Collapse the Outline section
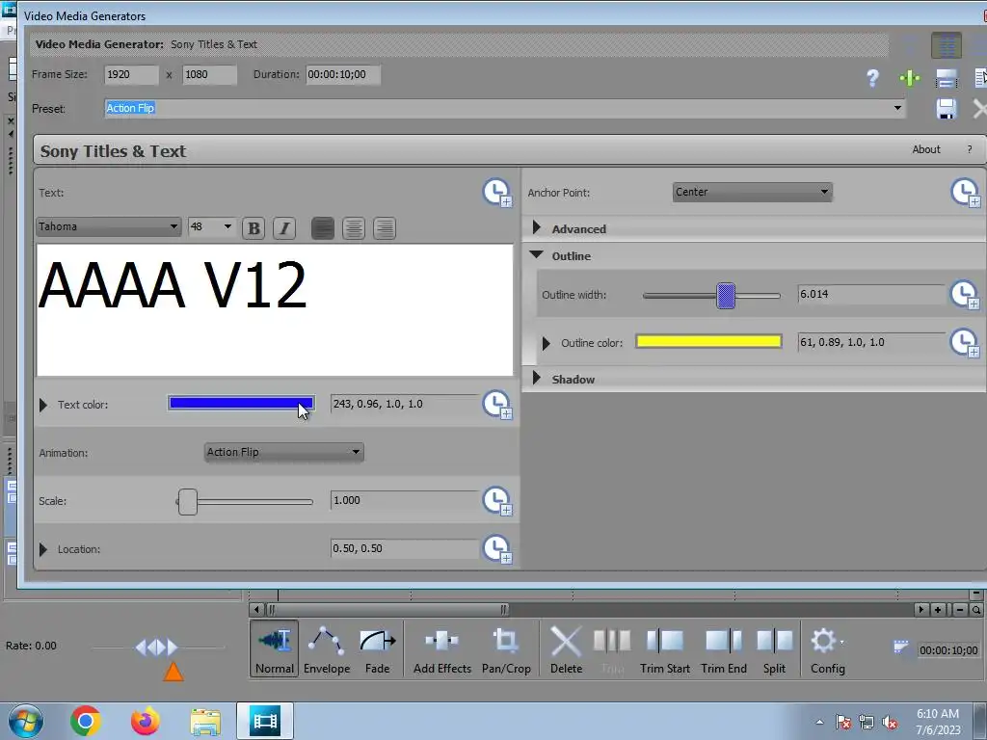The width and height of the screenshot is (987, 740). 536,254
